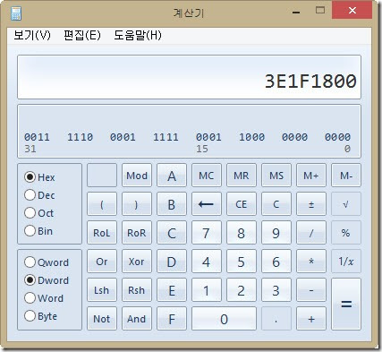Click the Not bitwise button

(102, 319)
